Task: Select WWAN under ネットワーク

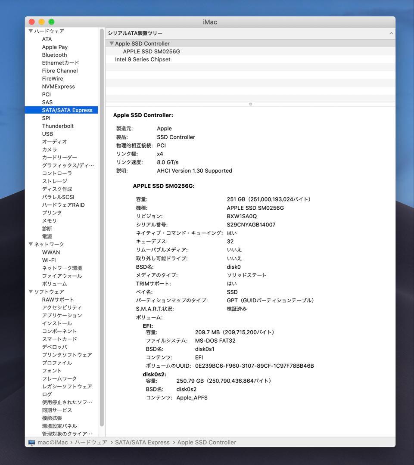Action: point(51,252)
